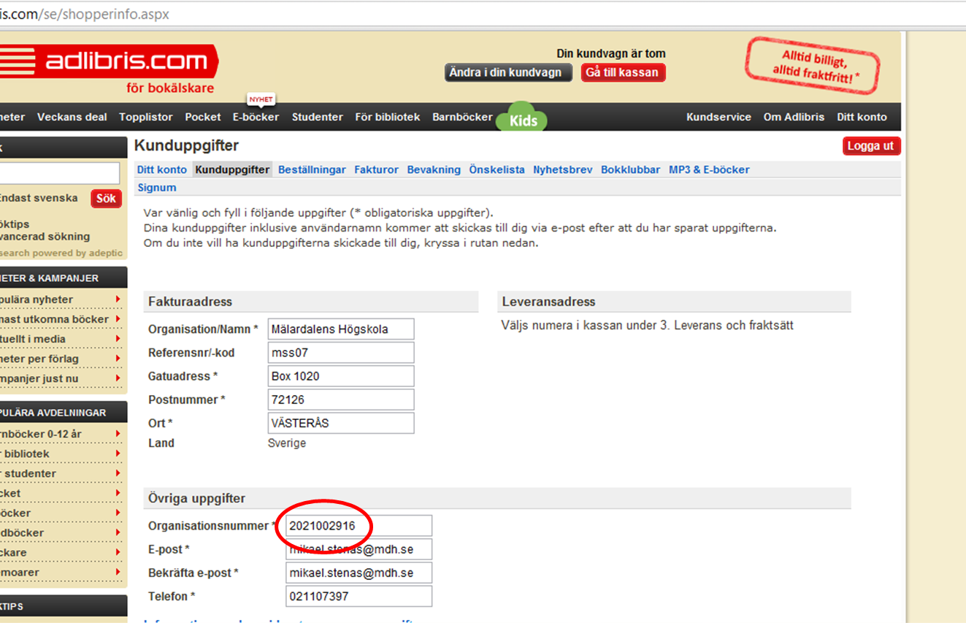Switch to the Beställningar tab

pos(312,169)
